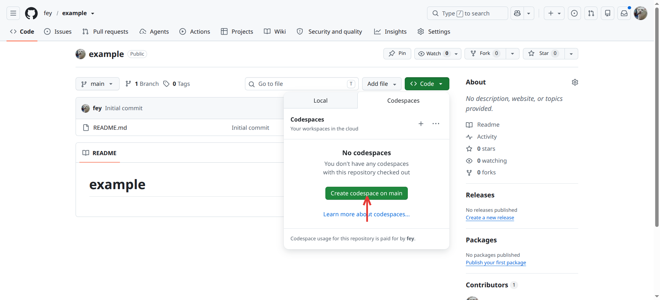Viewport: 660px width, 300px height.
Task: Open codespace options ellipsis menu
Action: point(436,124)
